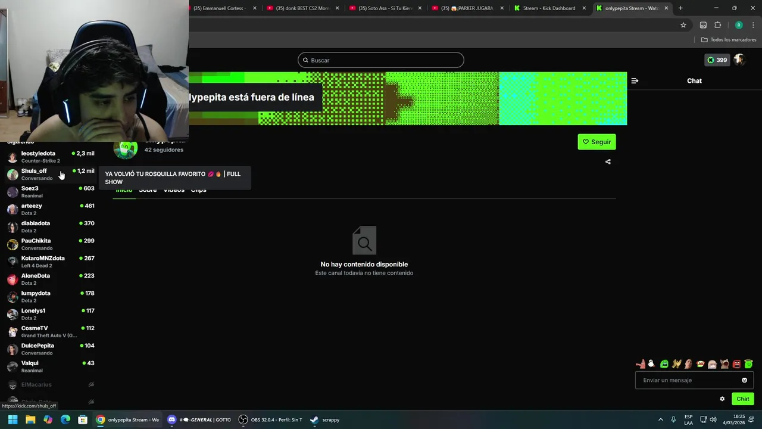Open the microphone tray indicator
Viewport: 762px width, 429px height.
coord(673,419)
